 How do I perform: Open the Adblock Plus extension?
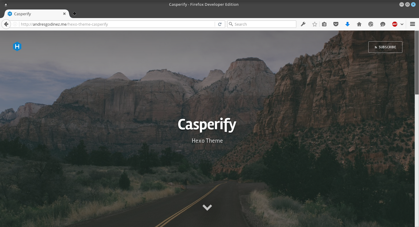pyautogui.click(x=394, y=24)
